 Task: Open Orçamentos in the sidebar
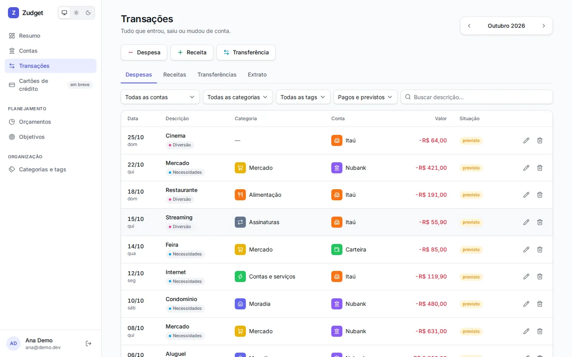click(x=50, y=122)
